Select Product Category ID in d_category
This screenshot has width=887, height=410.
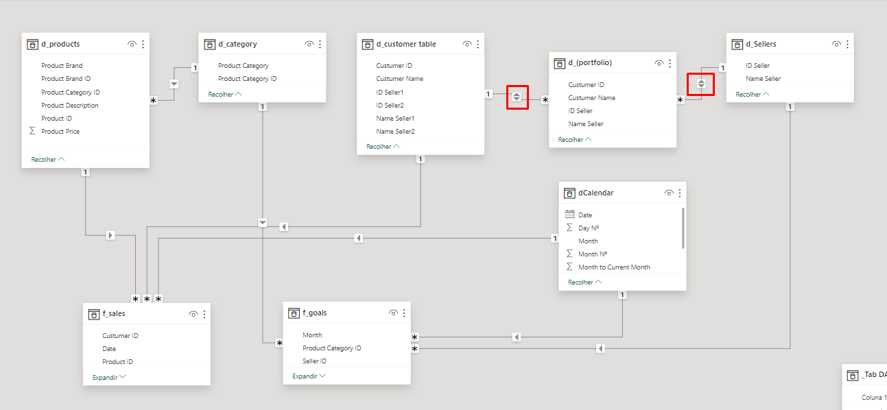(x=248, y=79)
